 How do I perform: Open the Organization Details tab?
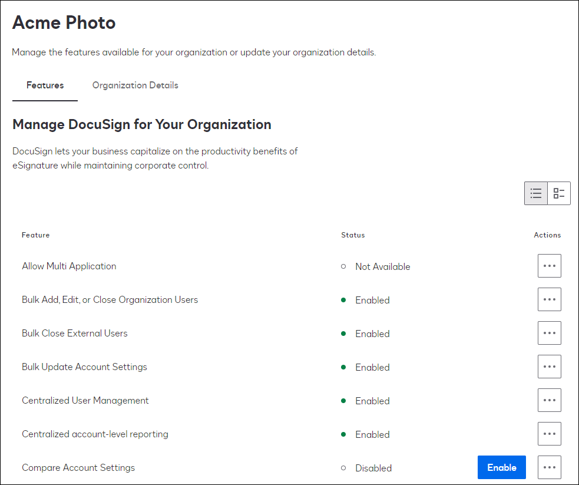[x=135, y=85]
